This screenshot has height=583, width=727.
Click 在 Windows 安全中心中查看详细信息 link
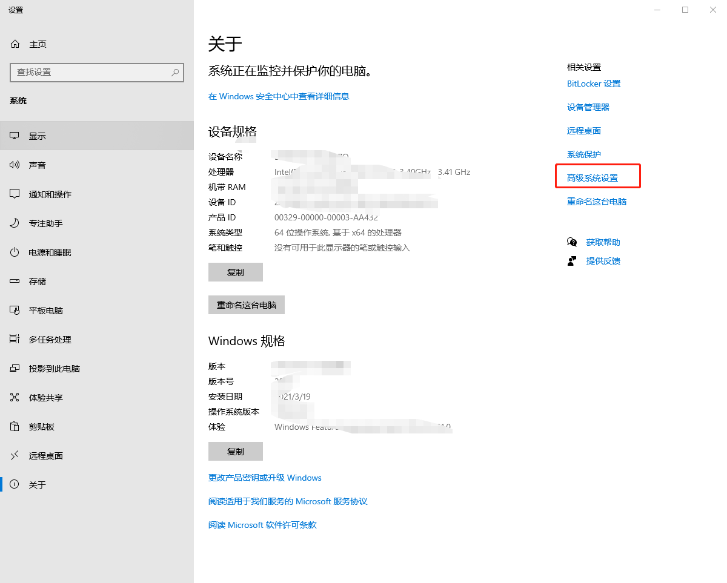pyautogui.click(x=278, y=96)
